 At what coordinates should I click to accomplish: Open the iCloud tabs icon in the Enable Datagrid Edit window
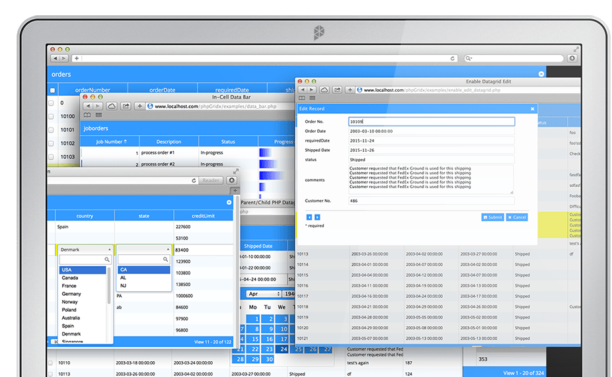click(x=324, y=90)
